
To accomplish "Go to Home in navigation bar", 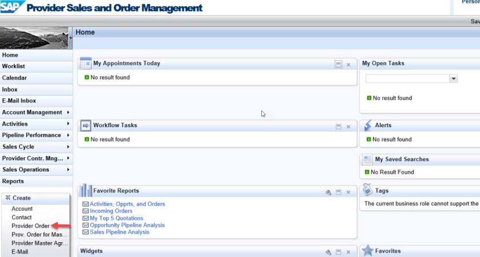I will coord(36,55).
